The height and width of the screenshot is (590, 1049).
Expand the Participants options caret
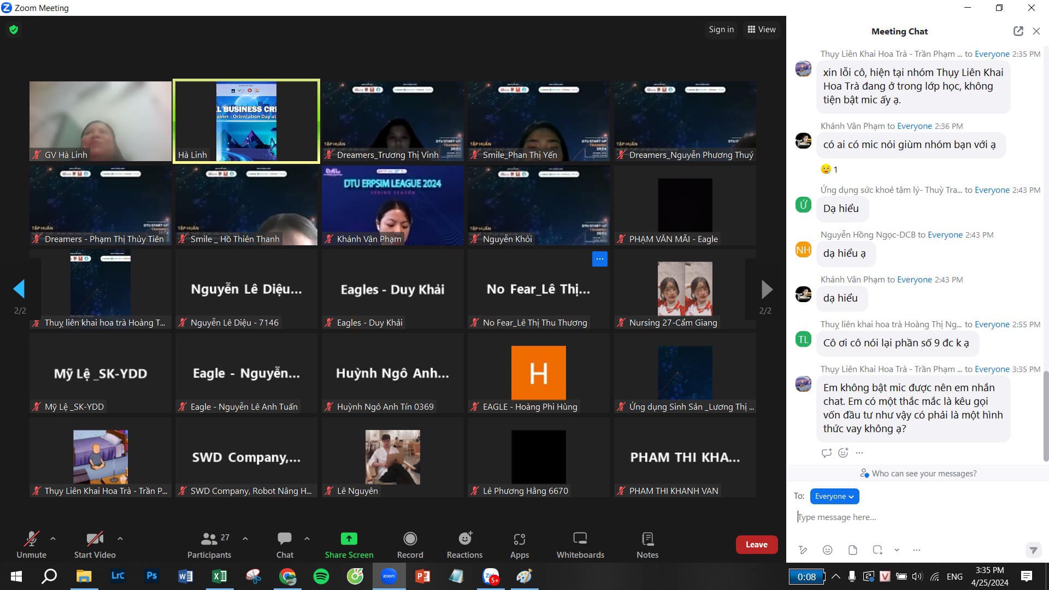point(245,539)
